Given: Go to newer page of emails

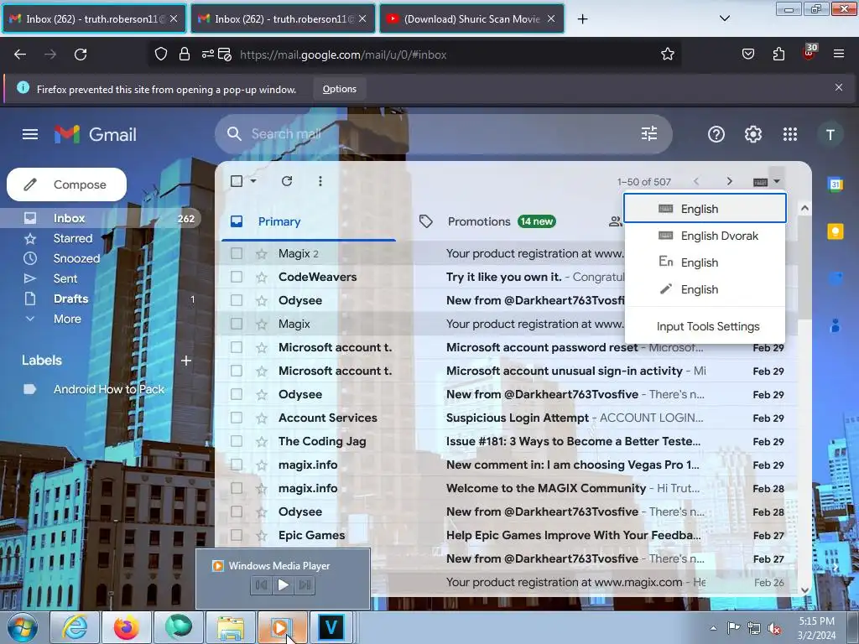Looking at the screenshot, I should coord(696,181).
